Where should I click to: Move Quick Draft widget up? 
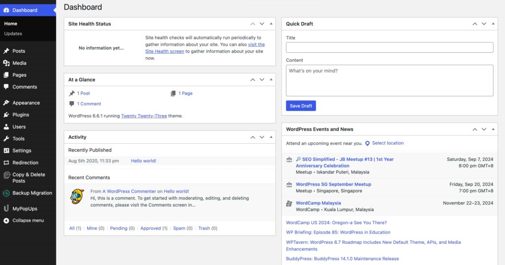coord(475,24)
